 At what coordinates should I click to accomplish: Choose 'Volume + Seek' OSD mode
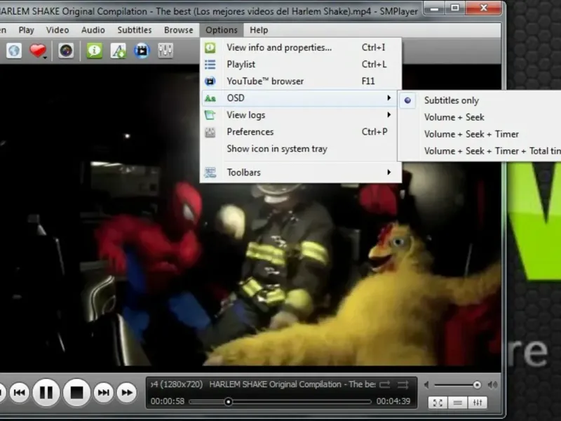tap(454, 117)
